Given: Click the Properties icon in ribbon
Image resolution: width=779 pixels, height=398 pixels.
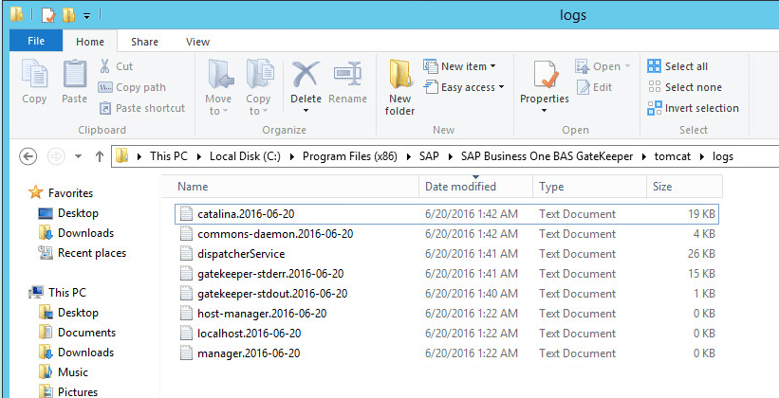Looking at the screenshot, I should pyautogui.click(x=544, y=75).
